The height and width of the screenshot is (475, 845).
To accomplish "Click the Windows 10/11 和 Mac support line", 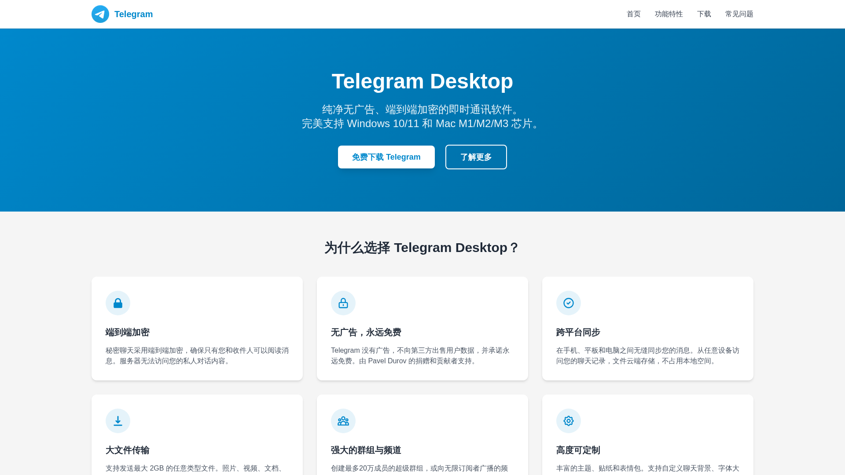I will tap(422, 124).
